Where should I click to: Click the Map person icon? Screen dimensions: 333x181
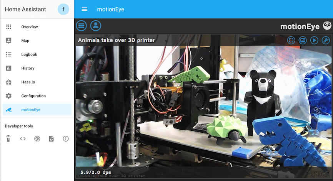(x=9, y=41)
